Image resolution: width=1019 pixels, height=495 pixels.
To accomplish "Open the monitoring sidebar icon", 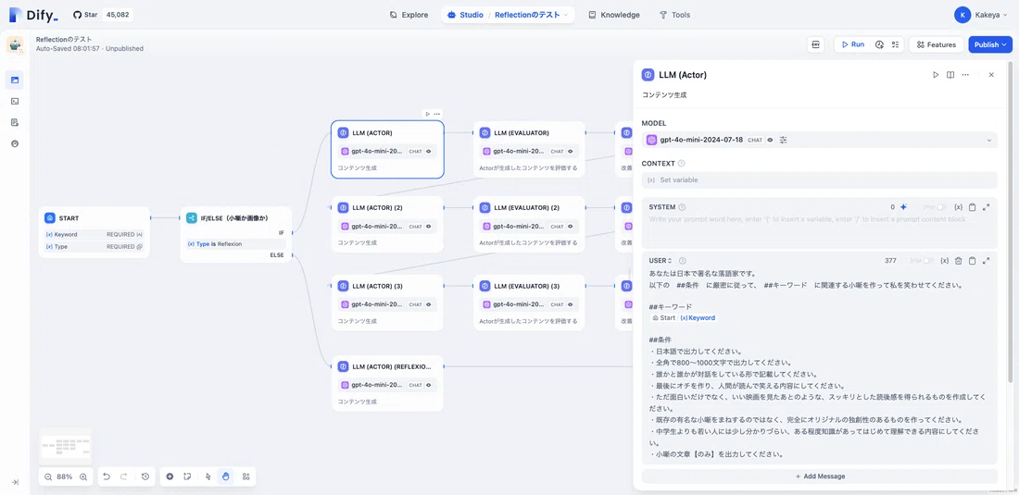I will [15, 143].
